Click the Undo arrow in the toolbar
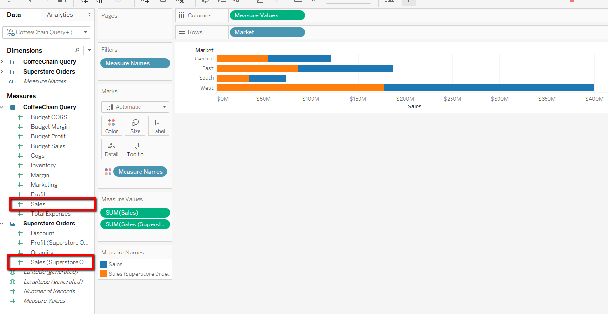Image resolution: width=608 pixels, height=314 pixels. click(x=29, y=2)
